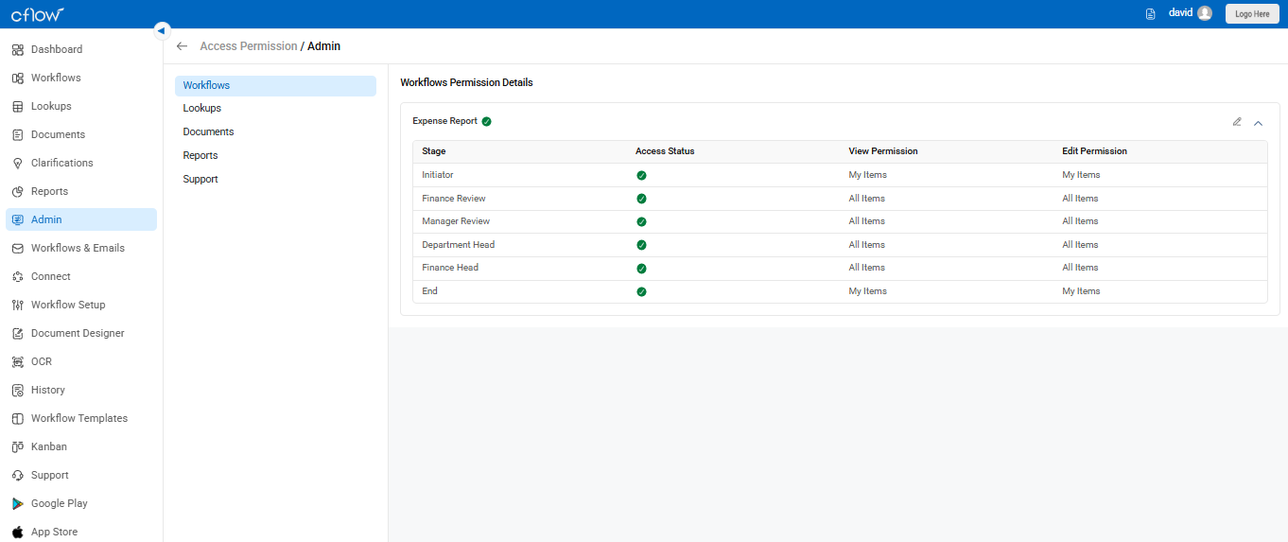Click the back arrow beside Access Permission

point(182,45)
